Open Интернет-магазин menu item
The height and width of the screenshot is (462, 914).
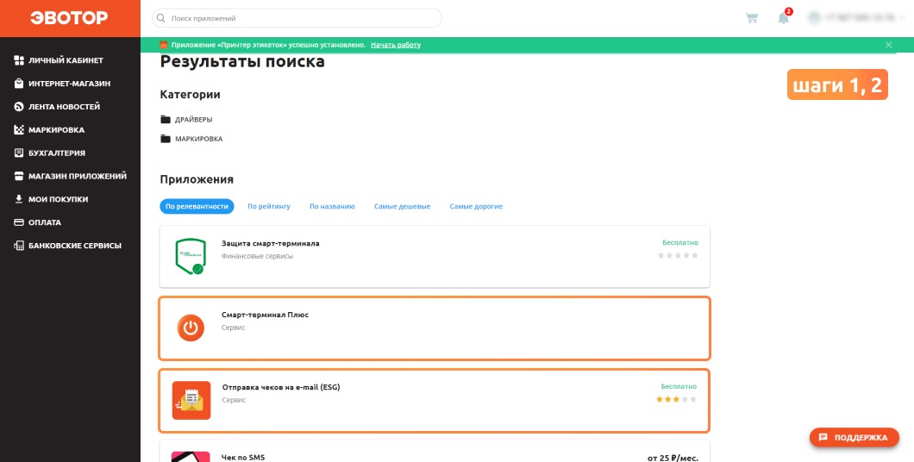[x=69, y=84]
